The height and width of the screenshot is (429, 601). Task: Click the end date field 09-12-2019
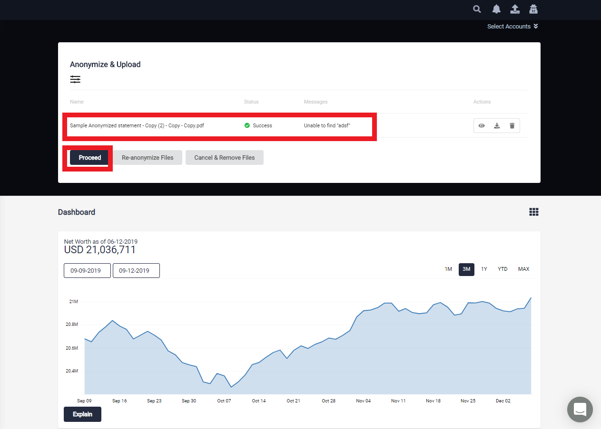point(136,270)
